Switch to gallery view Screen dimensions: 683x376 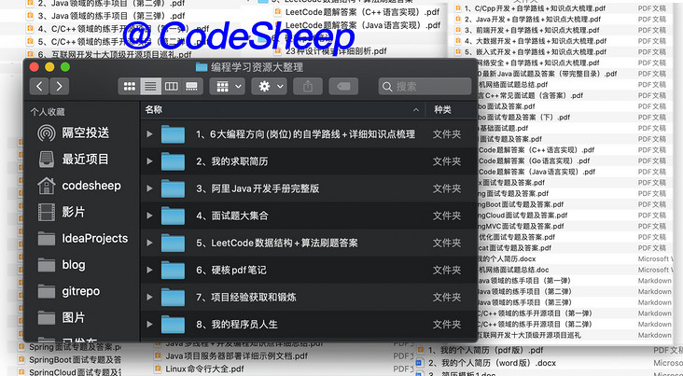192,86
